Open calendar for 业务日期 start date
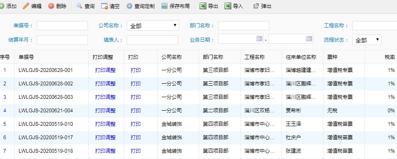Image resolution: width=397 pixels, height=159 pixels. (259, 39)
